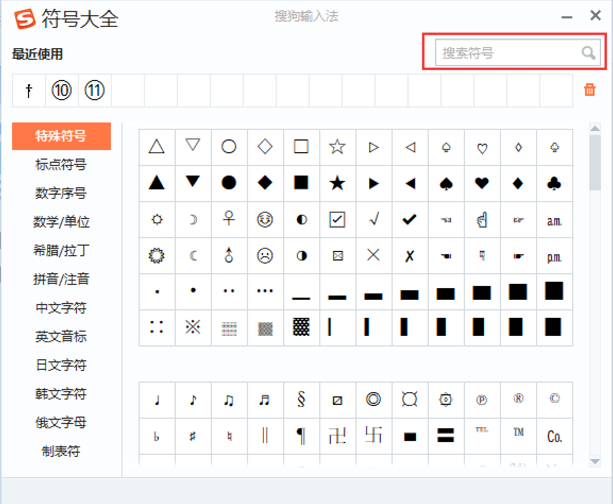Image resolution: width=613 pixels, height=504 pixels.
Task: Insert beamed eighth notes symbol
Action: (229, 400)
